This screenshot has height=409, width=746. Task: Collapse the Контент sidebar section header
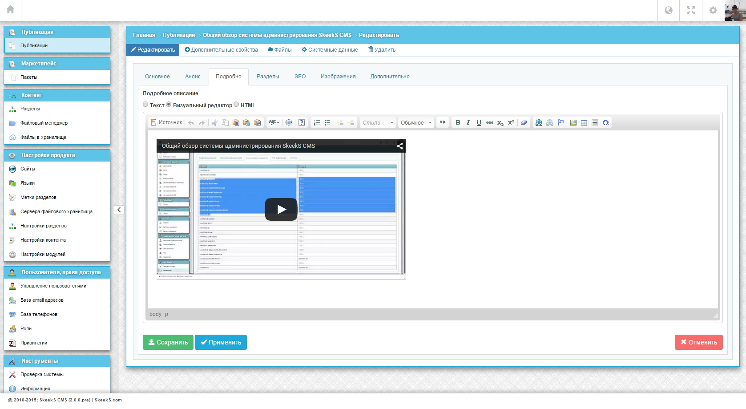click(57, 95)
